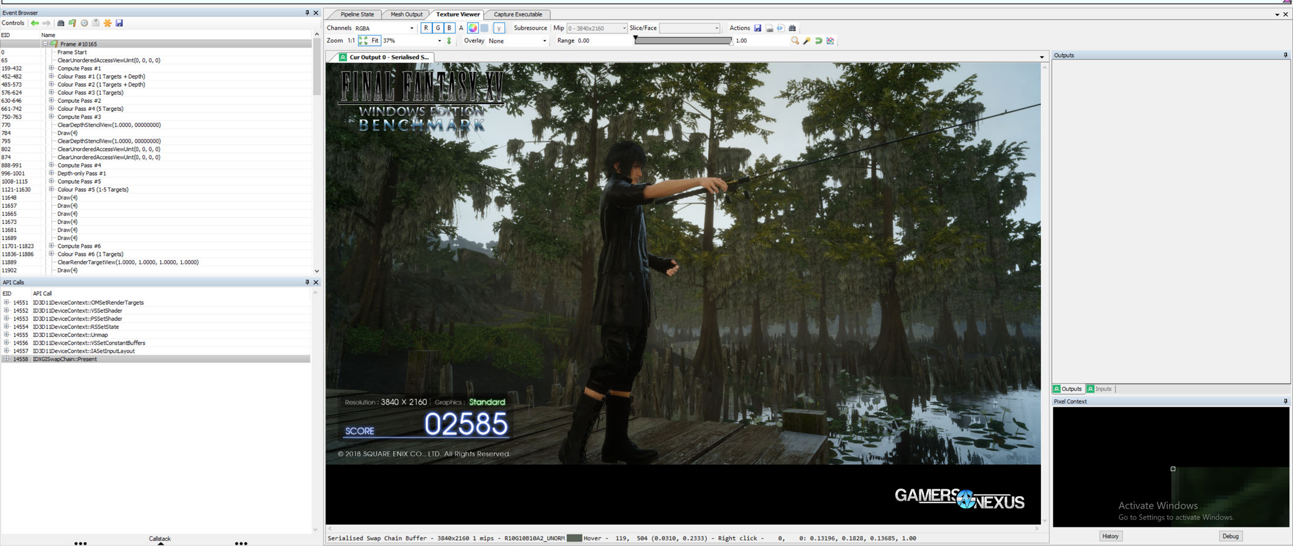Pin the API Calls panel
Viewport: 1293px width, 546px height.
[x=307, y=282]
